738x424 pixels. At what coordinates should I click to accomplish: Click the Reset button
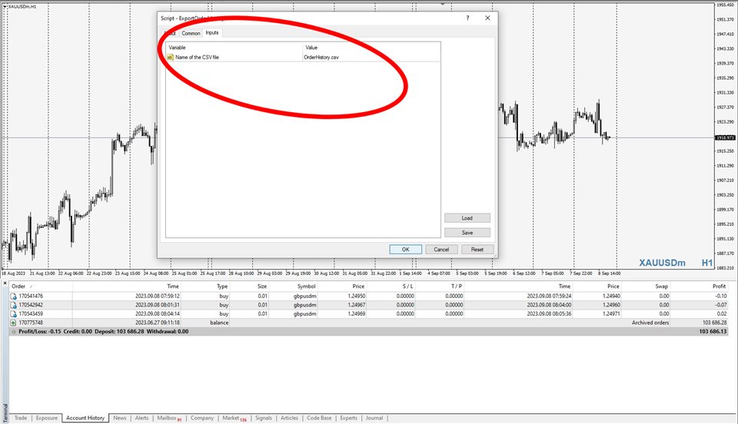pos(477,250)
